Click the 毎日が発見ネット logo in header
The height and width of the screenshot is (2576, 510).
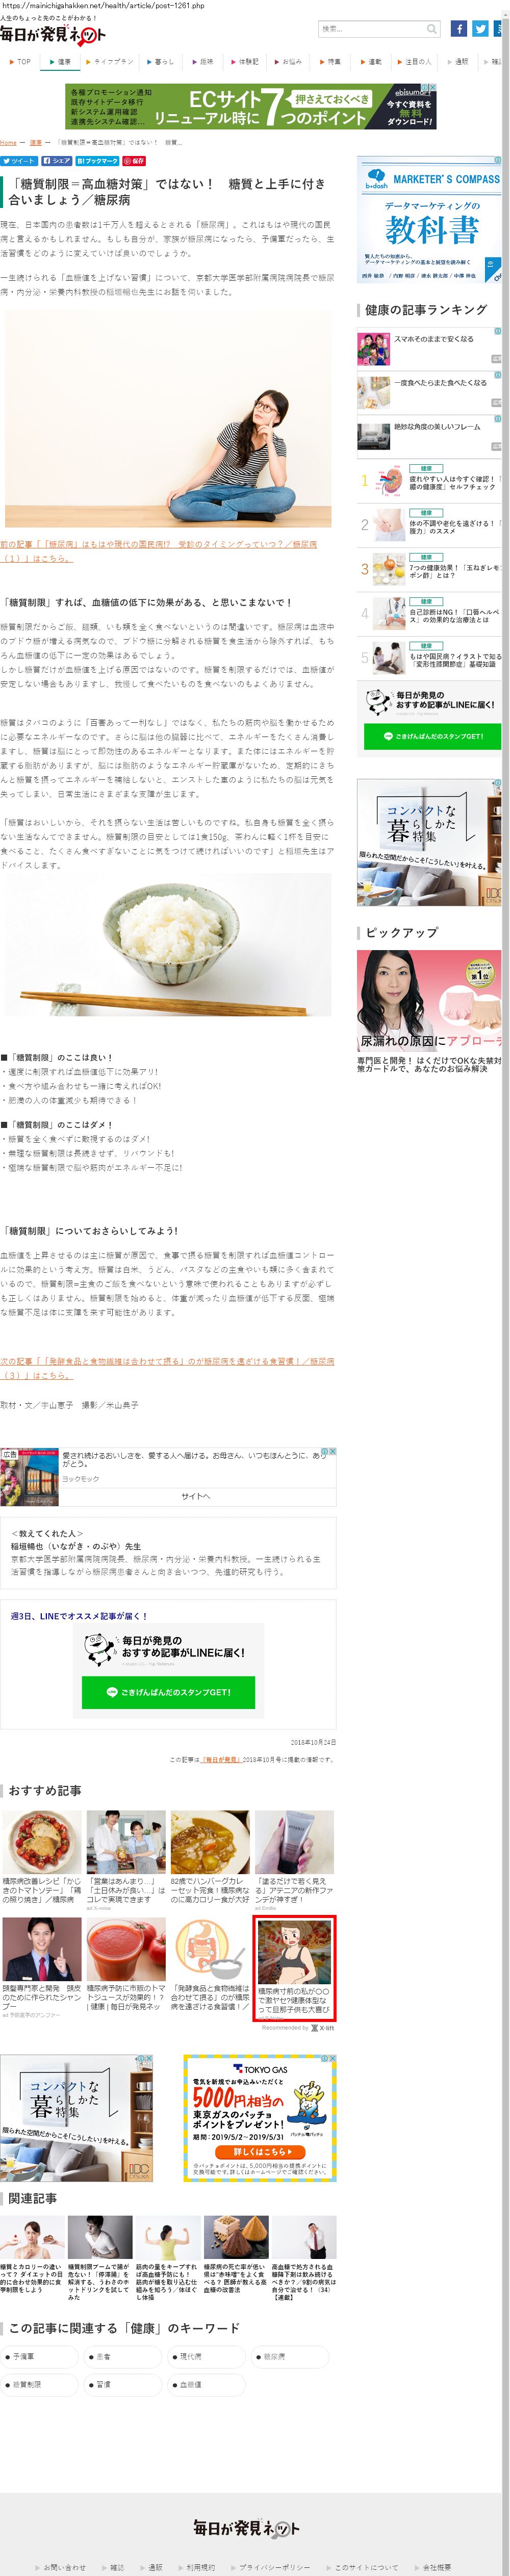52,35
